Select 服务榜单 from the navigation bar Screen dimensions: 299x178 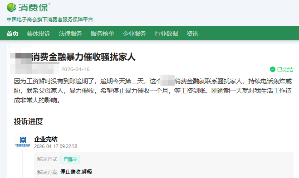pyautogui.click(x=103, y=34)
